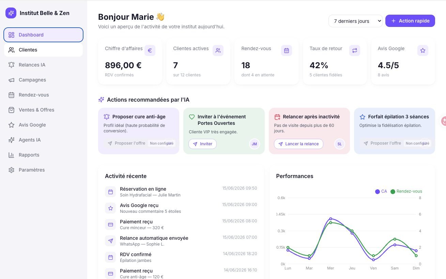Click the Action rapide button
446x279 pixels.
[x=410, y=21]
